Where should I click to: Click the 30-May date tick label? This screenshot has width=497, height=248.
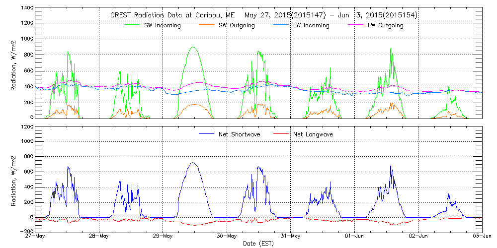point(227,237)
